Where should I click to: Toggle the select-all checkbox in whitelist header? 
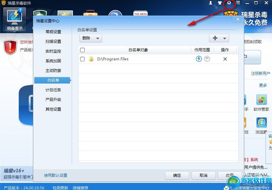tap(82, 50)
